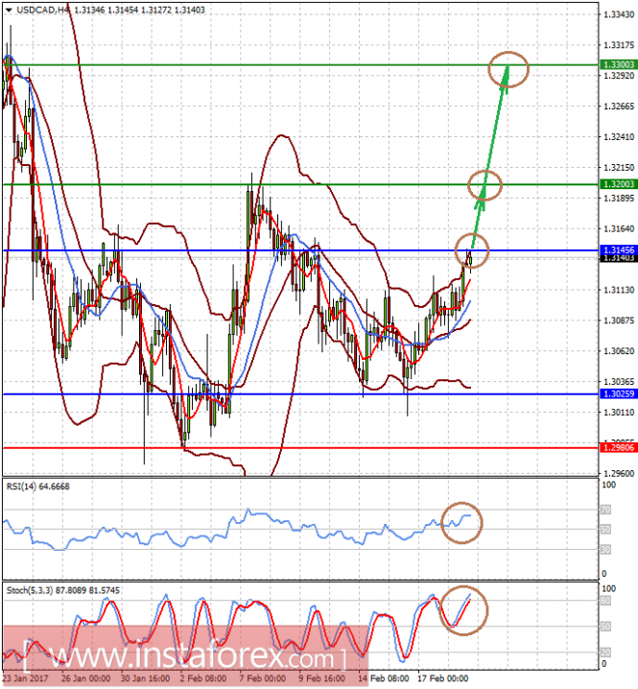638x689 pixels.
Task: Select the red 1.29806 price label
Action: pos(618,448)
